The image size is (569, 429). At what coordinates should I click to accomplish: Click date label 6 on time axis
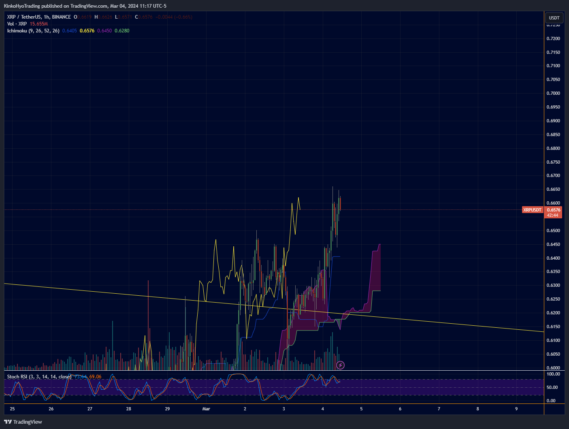coord(400,409)
